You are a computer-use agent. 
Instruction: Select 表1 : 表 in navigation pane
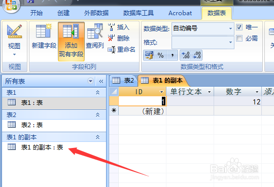[54, 103]
